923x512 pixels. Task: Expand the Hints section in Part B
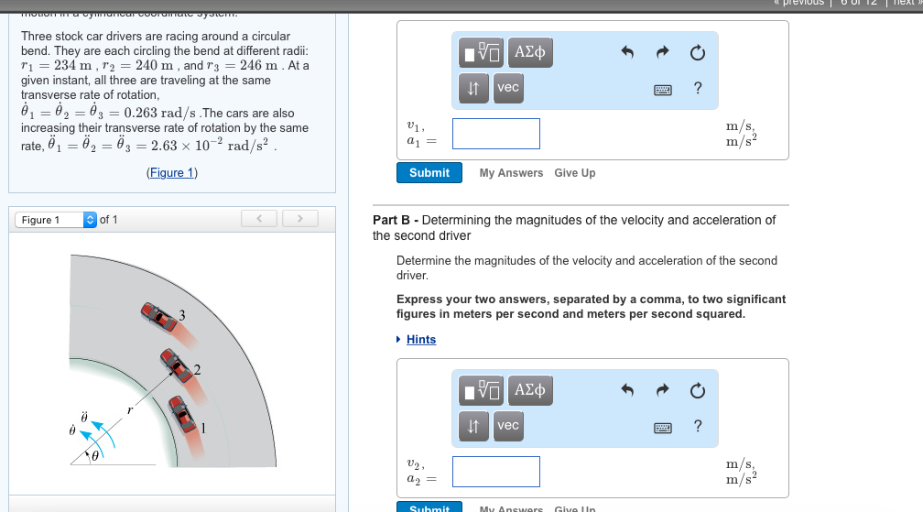(x=420, y=340)
